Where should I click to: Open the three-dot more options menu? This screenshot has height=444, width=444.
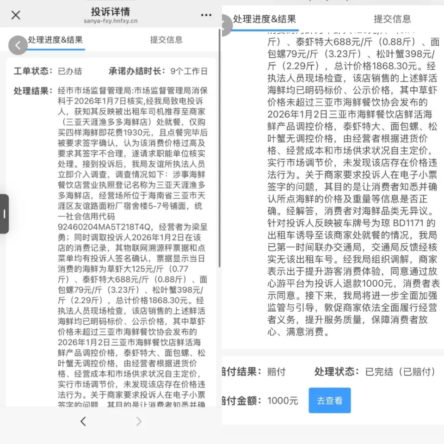click(x=206, y=15)
